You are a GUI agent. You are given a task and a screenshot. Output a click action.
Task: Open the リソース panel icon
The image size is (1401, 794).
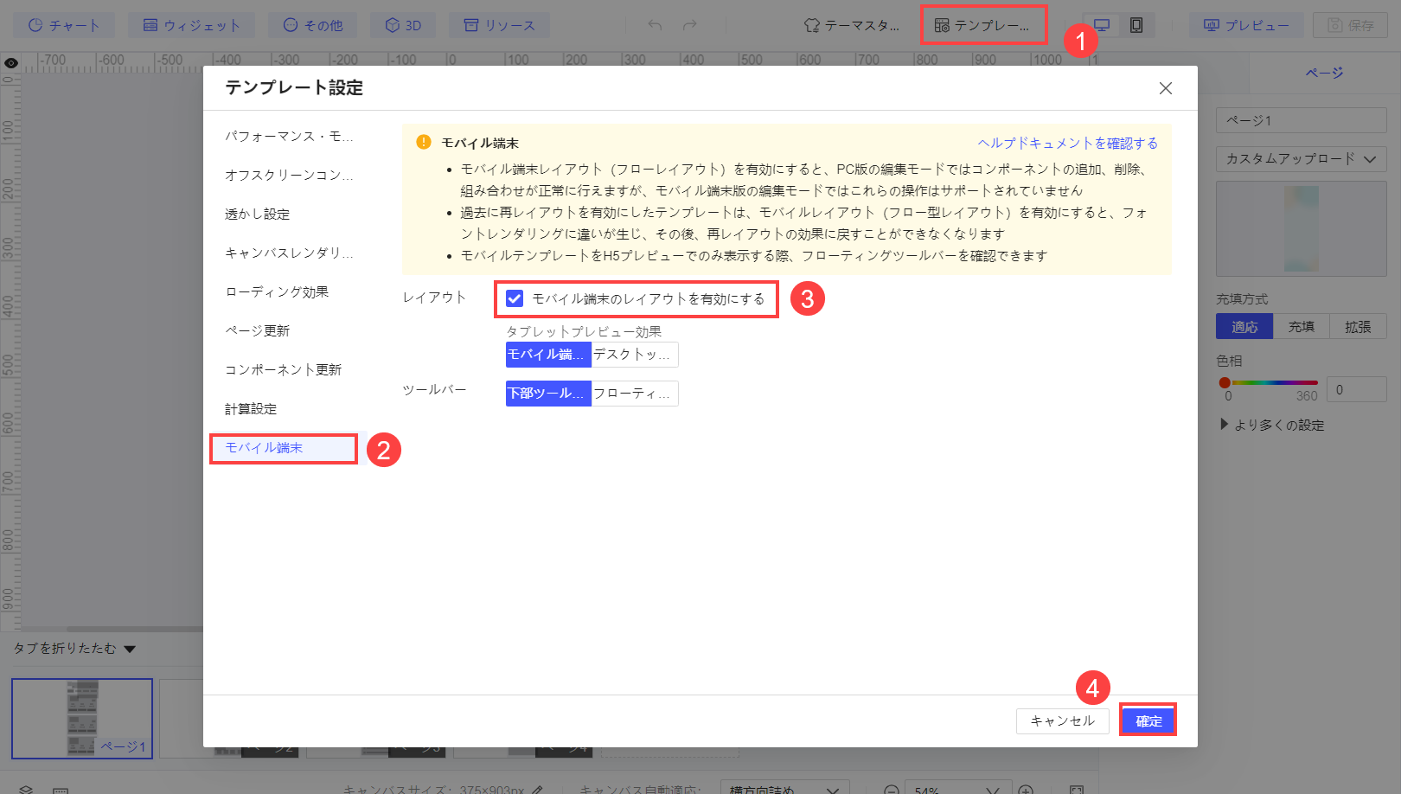click(500, 24)
